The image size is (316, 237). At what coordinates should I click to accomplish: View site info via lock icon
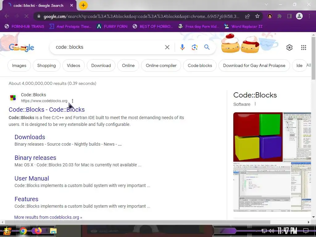(39, 16)
